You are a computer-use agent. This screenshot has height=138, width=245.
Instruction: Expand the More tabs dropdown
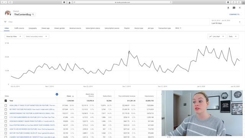coord(178,28)
